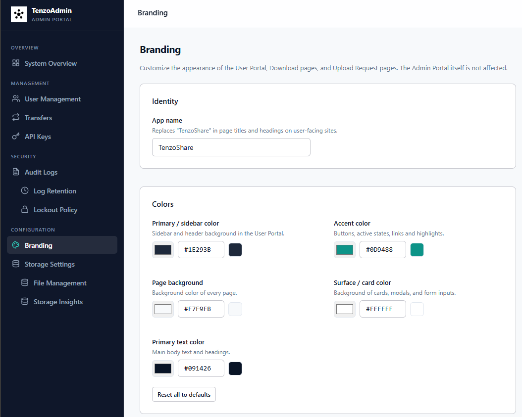
Task: Click primary text color preview swatch
Action: (235, 369)
